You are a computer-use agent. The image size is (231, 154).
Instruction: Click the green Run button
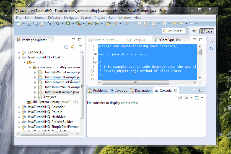(68, 23)
